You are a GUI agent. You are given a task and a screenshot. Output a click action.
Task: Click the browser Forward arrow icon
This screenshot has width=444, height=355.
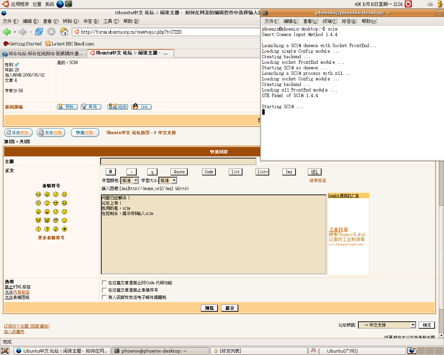(x=23, y=32)
